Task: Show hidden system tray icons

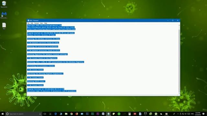Action: click(178, 114)
